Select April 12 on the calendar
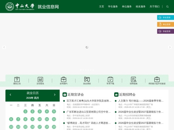174x130 pixels. point(54,119)
